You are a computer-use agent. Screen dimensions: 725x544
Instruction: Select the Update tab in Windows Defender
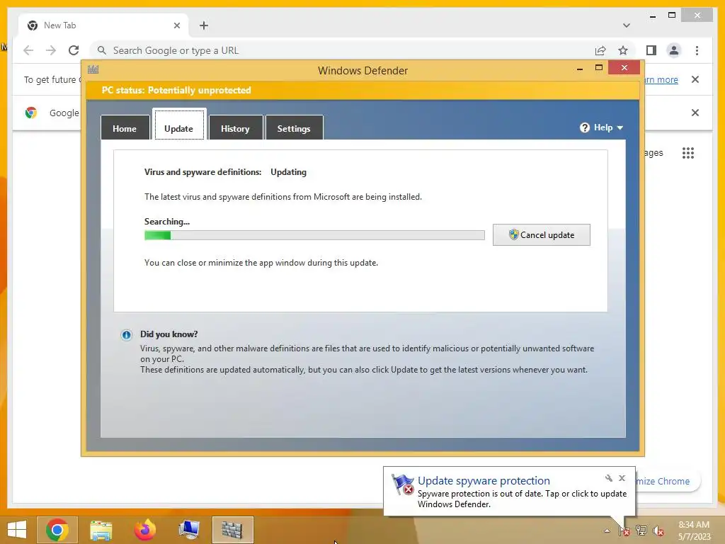(179, 124)
